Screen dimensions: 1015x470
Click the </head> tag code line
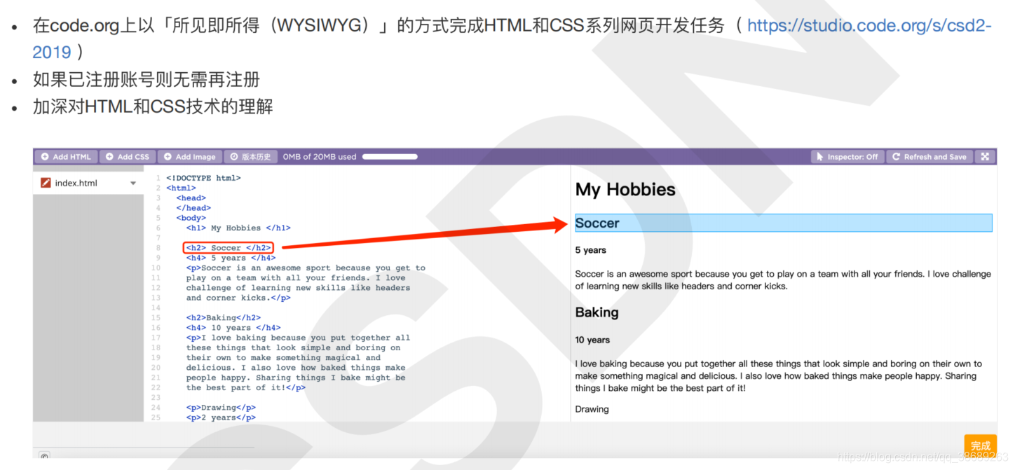193,208
